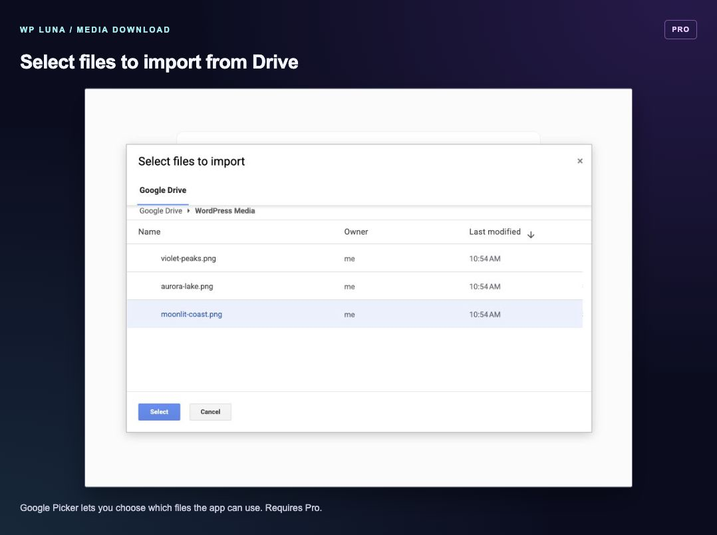Sort files by Name column
717x535 pixels.
coord(149,232)
